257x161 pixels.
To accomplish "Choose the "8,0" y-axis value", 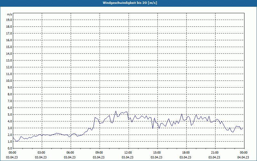I will [10, 94].
